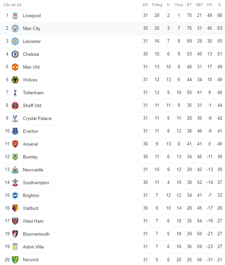
Task: Click the Chelsea lion crest icon
Action: pos(15,54)
